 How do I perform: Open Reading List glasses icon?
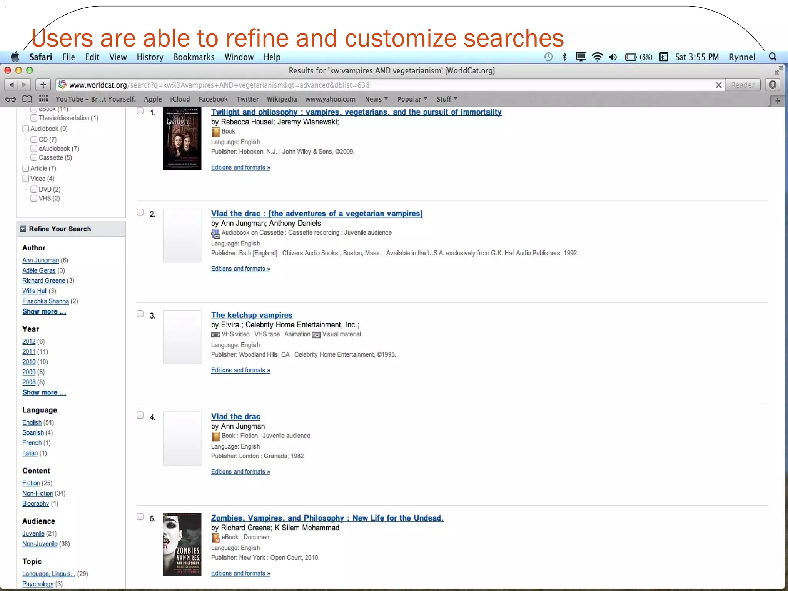(x=11, y=99)
